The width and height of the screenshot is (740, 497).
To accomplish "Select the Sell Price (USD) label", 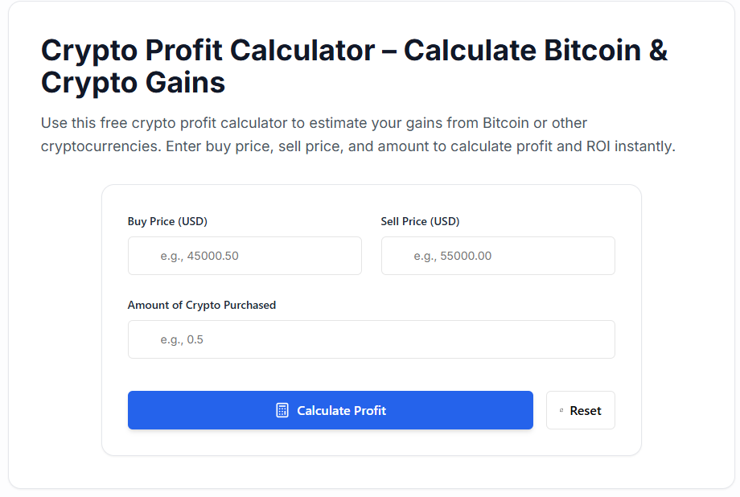I will coord(420,221).
